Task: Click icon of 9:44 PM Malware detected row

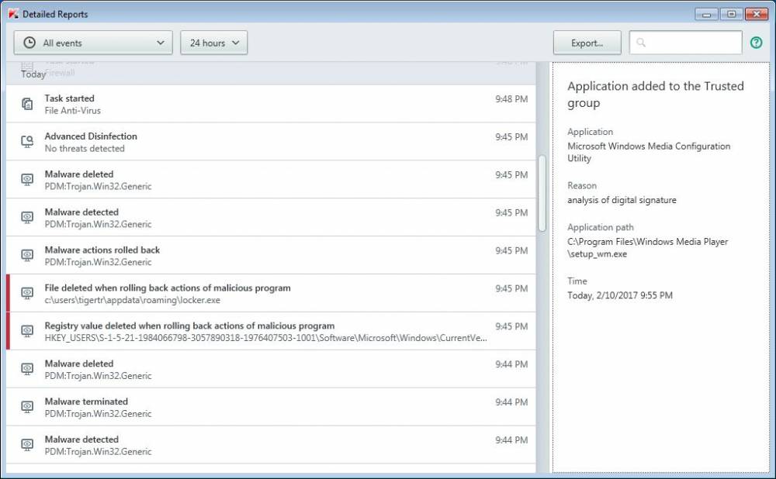Action: click(27, 444)
